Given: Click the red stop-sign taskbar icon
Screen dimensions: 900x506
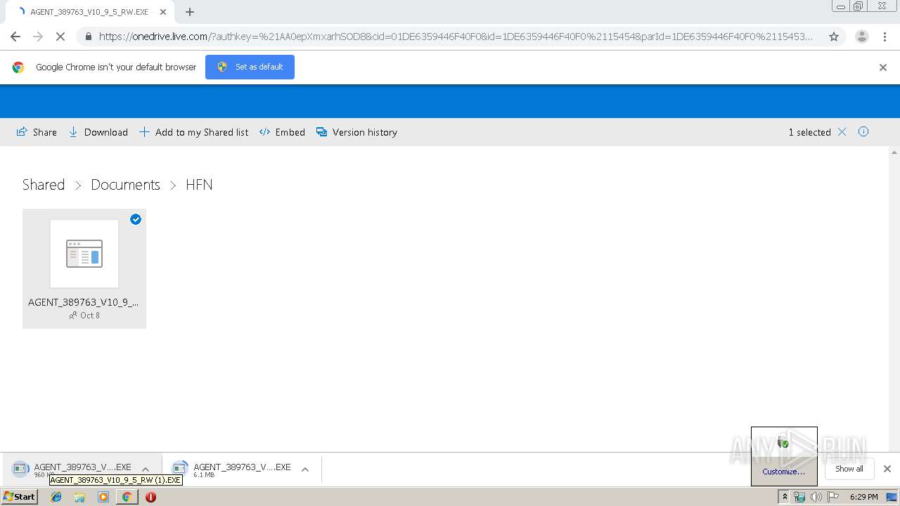Looking at the screenshot, I should [150, 497].
